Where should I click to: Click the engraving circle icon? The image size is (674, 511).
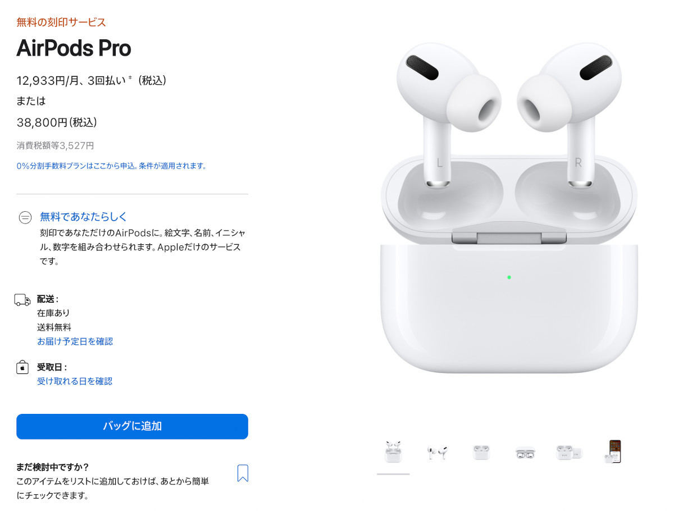click(25, 218)
